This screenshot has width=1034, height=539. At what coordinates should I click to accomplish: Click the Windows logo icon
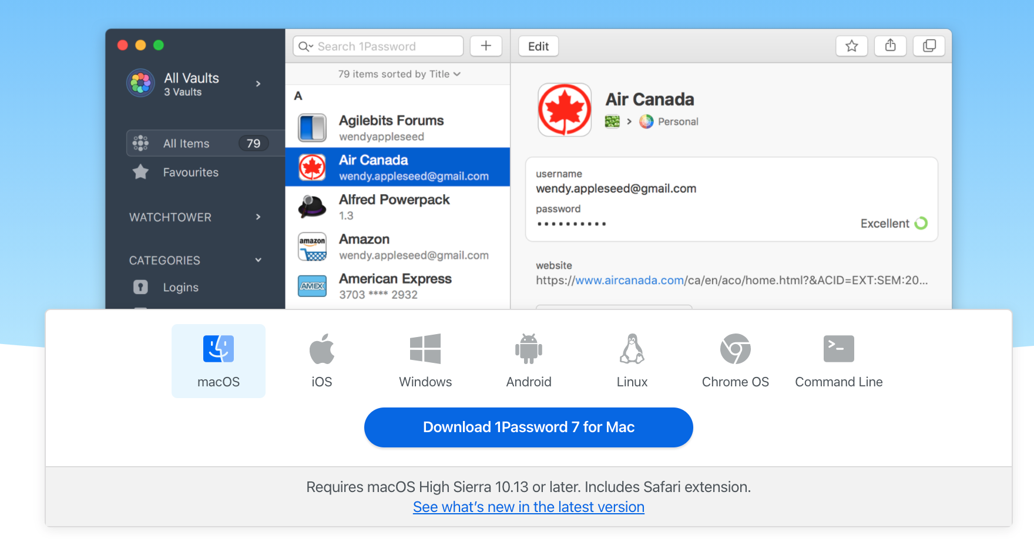click(425, 349)
